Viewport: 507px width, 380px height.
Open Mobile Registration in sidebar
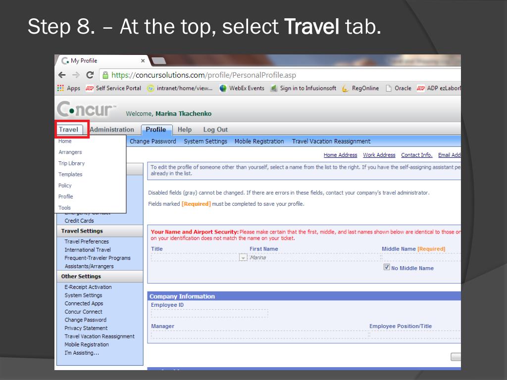(87, 344)
